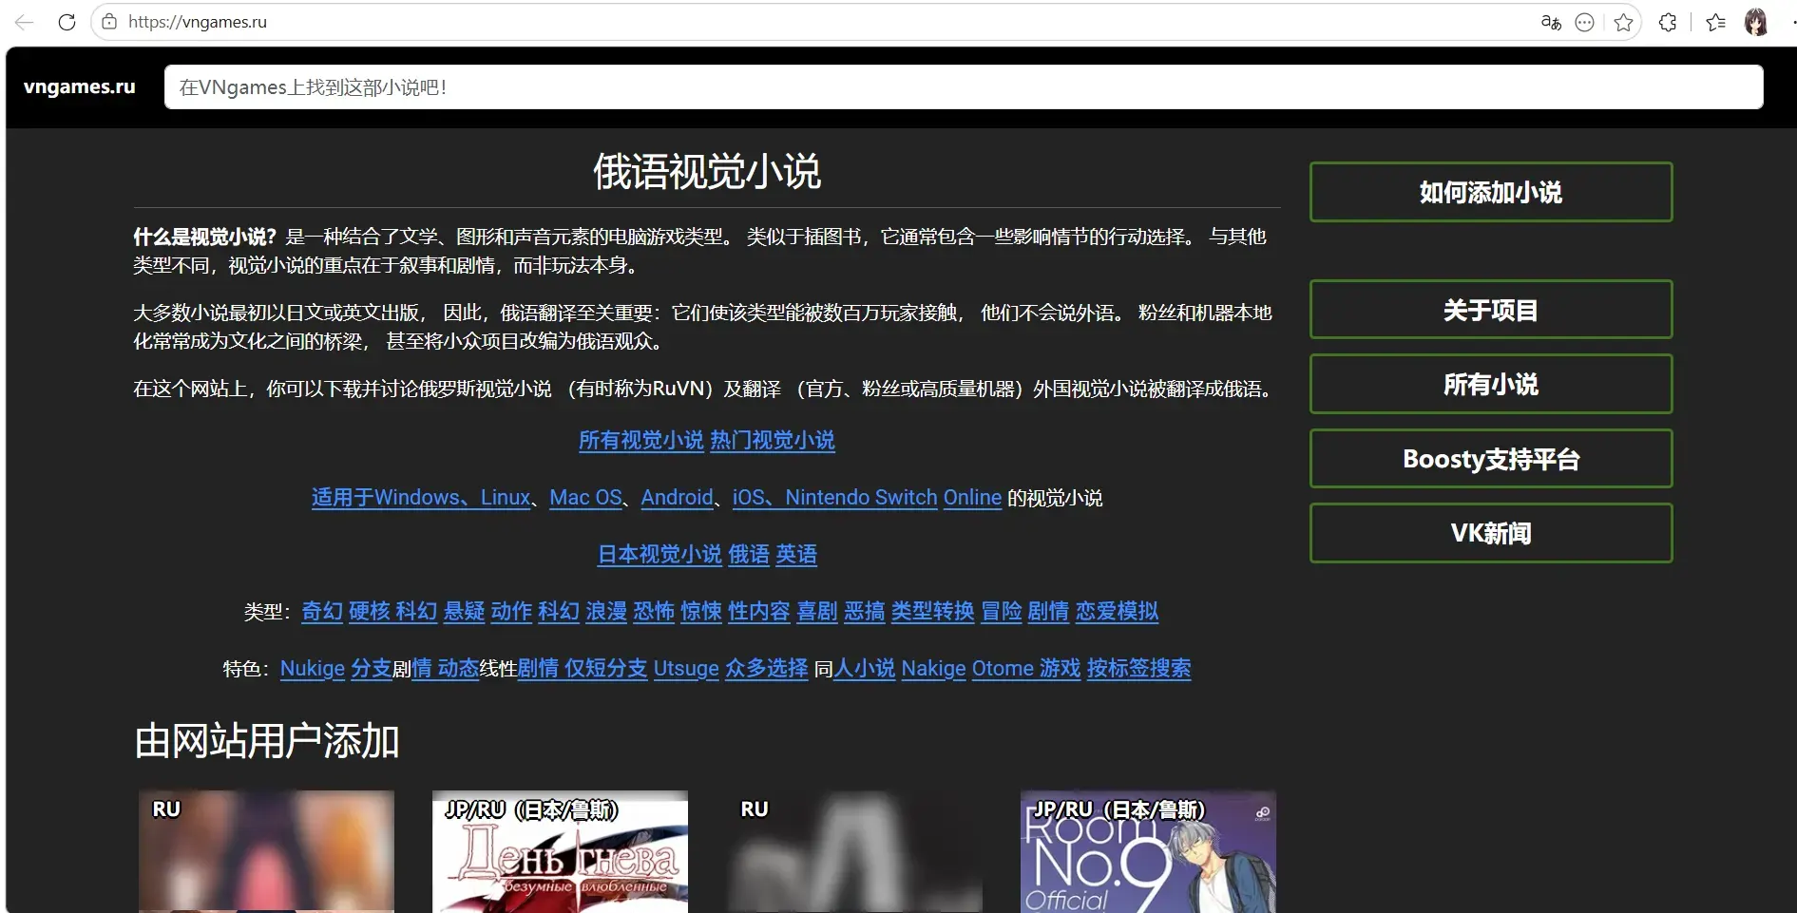Viewport: 1797px width, 913px height.
Task: Open Boosty支持平台 button
Action: (x=1491, y=459)
